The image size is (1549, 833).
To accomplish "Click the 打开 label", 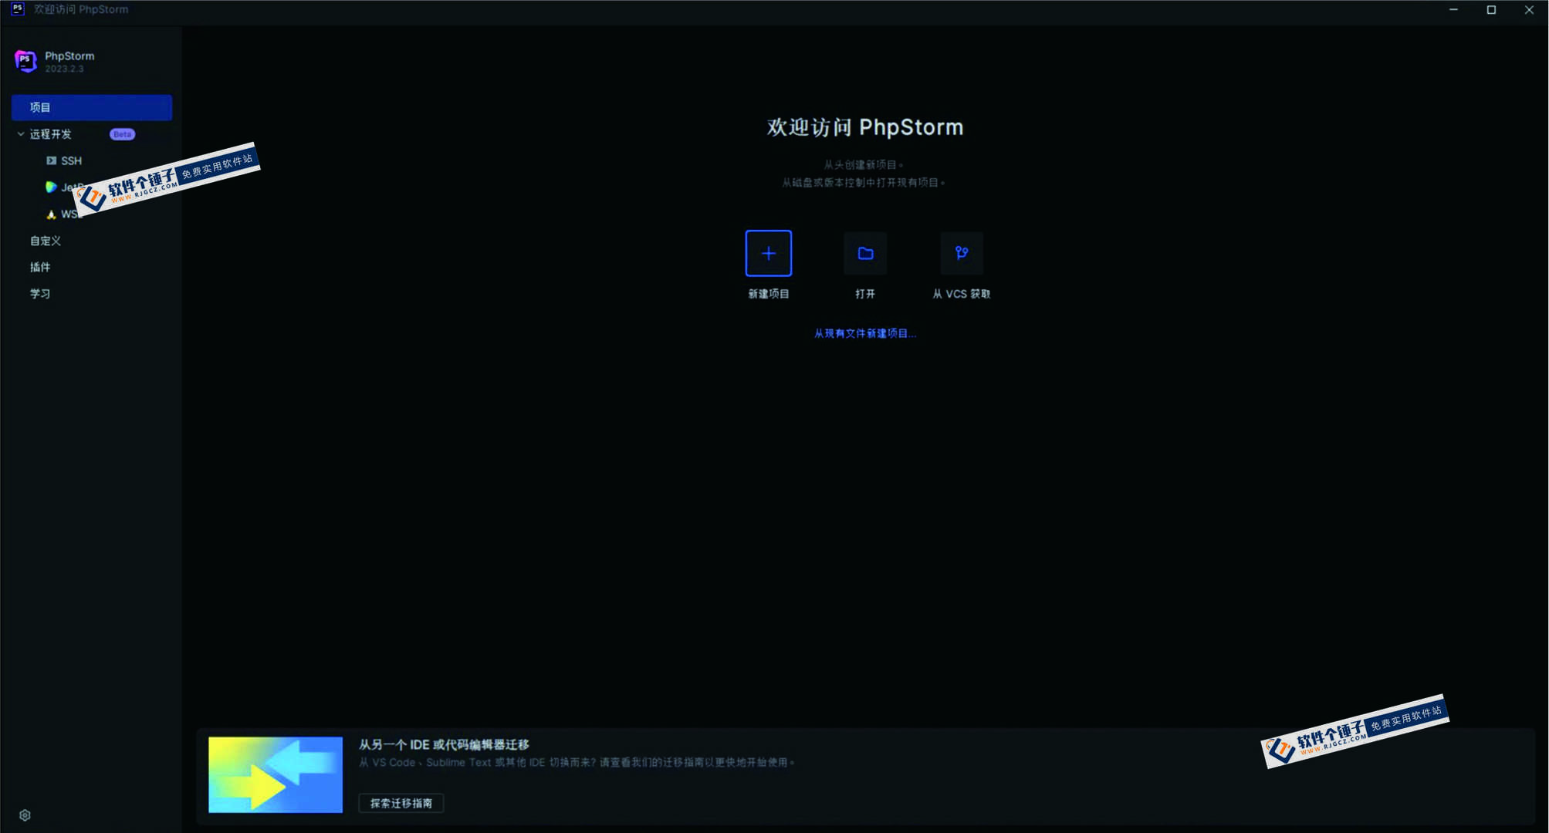I will coord(865,294).
